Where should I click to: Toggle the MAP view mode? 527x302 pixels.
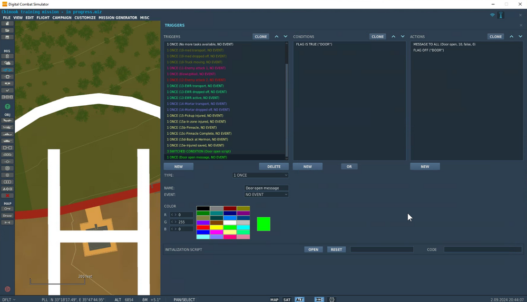point(274,300)
